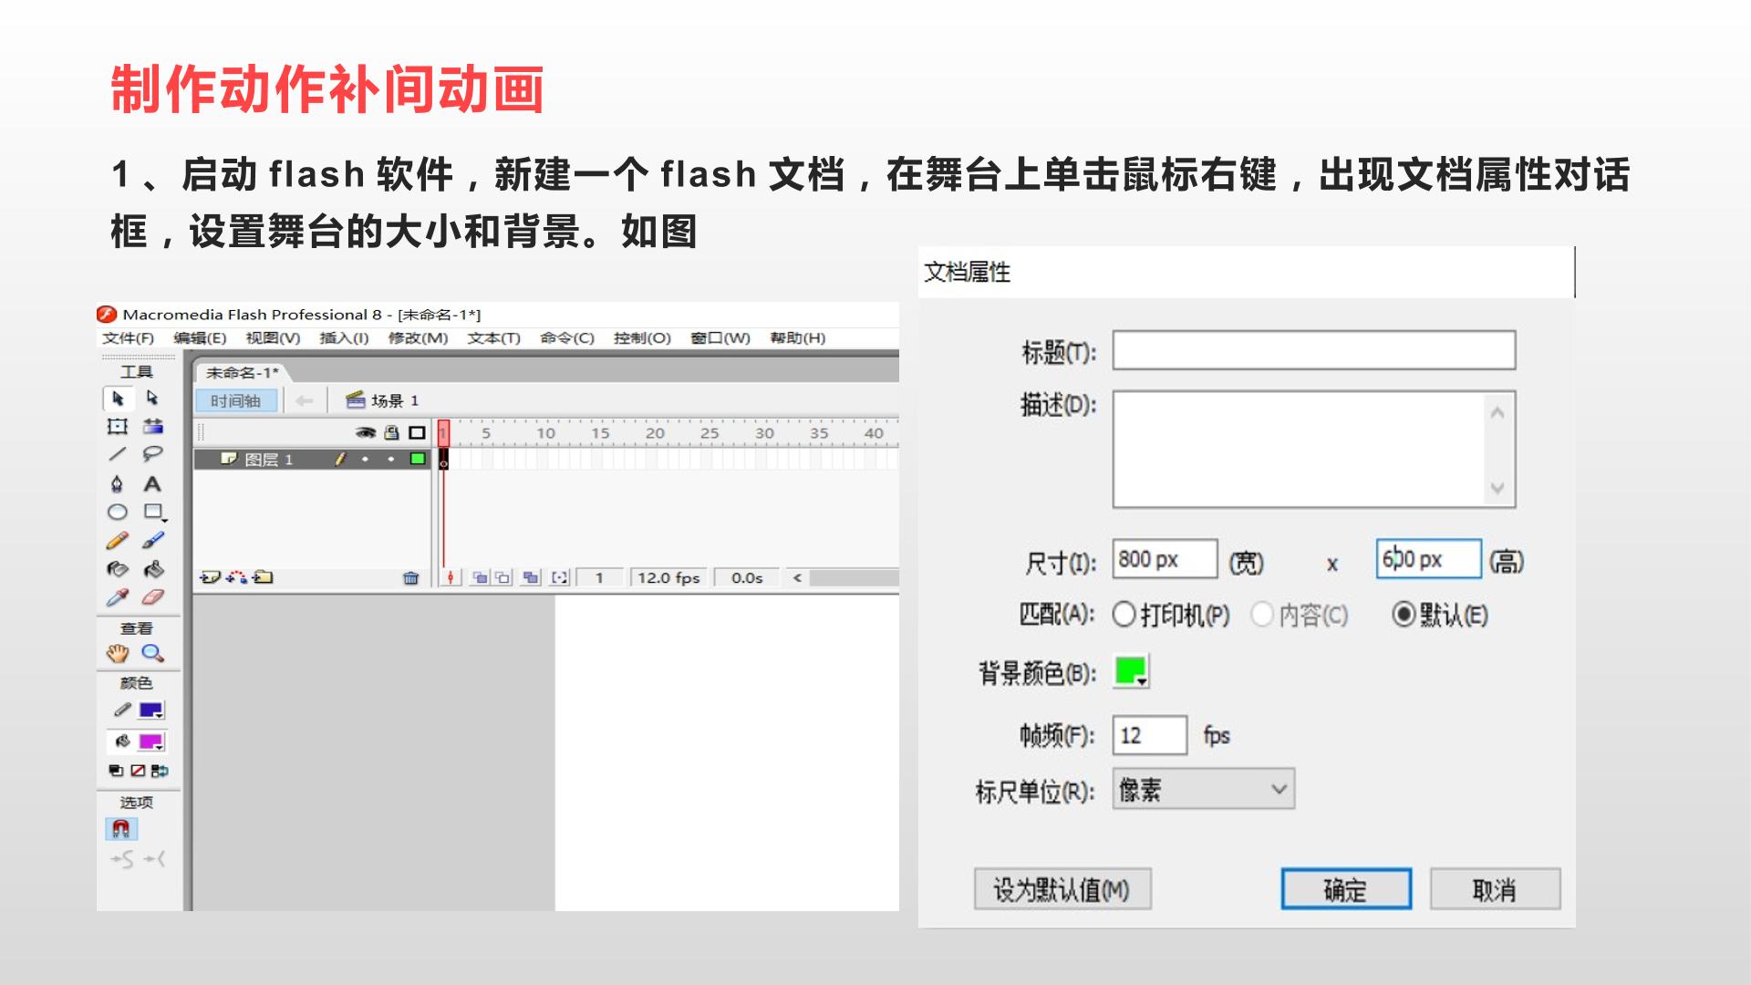This screenshot has height=985, width=1751.
Task: Open the 修改(M) menu
Action: point(418,337)
